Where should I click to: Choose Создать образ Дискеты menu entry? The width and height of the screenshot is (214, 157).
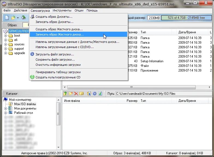[79, 17]
